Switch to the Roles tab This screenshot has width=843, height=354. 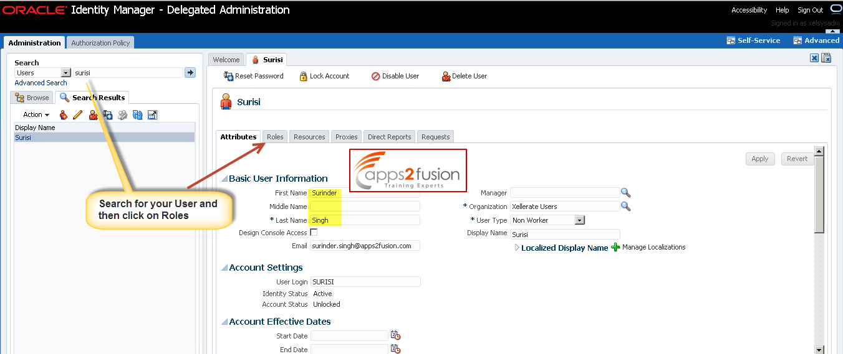275,137
